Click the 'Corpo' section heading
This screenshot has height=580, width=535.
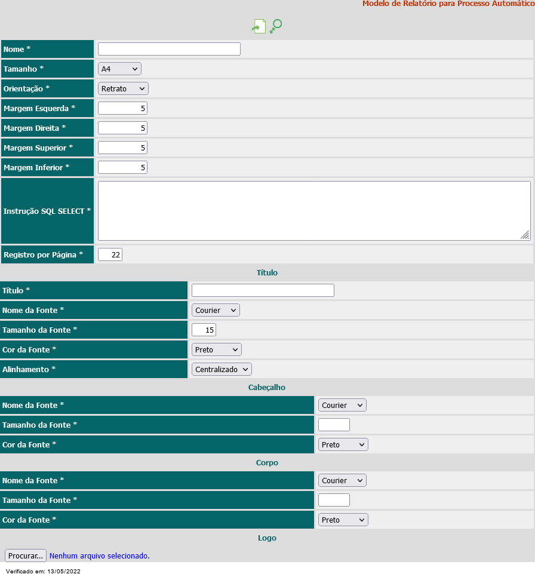coord(267,463)
